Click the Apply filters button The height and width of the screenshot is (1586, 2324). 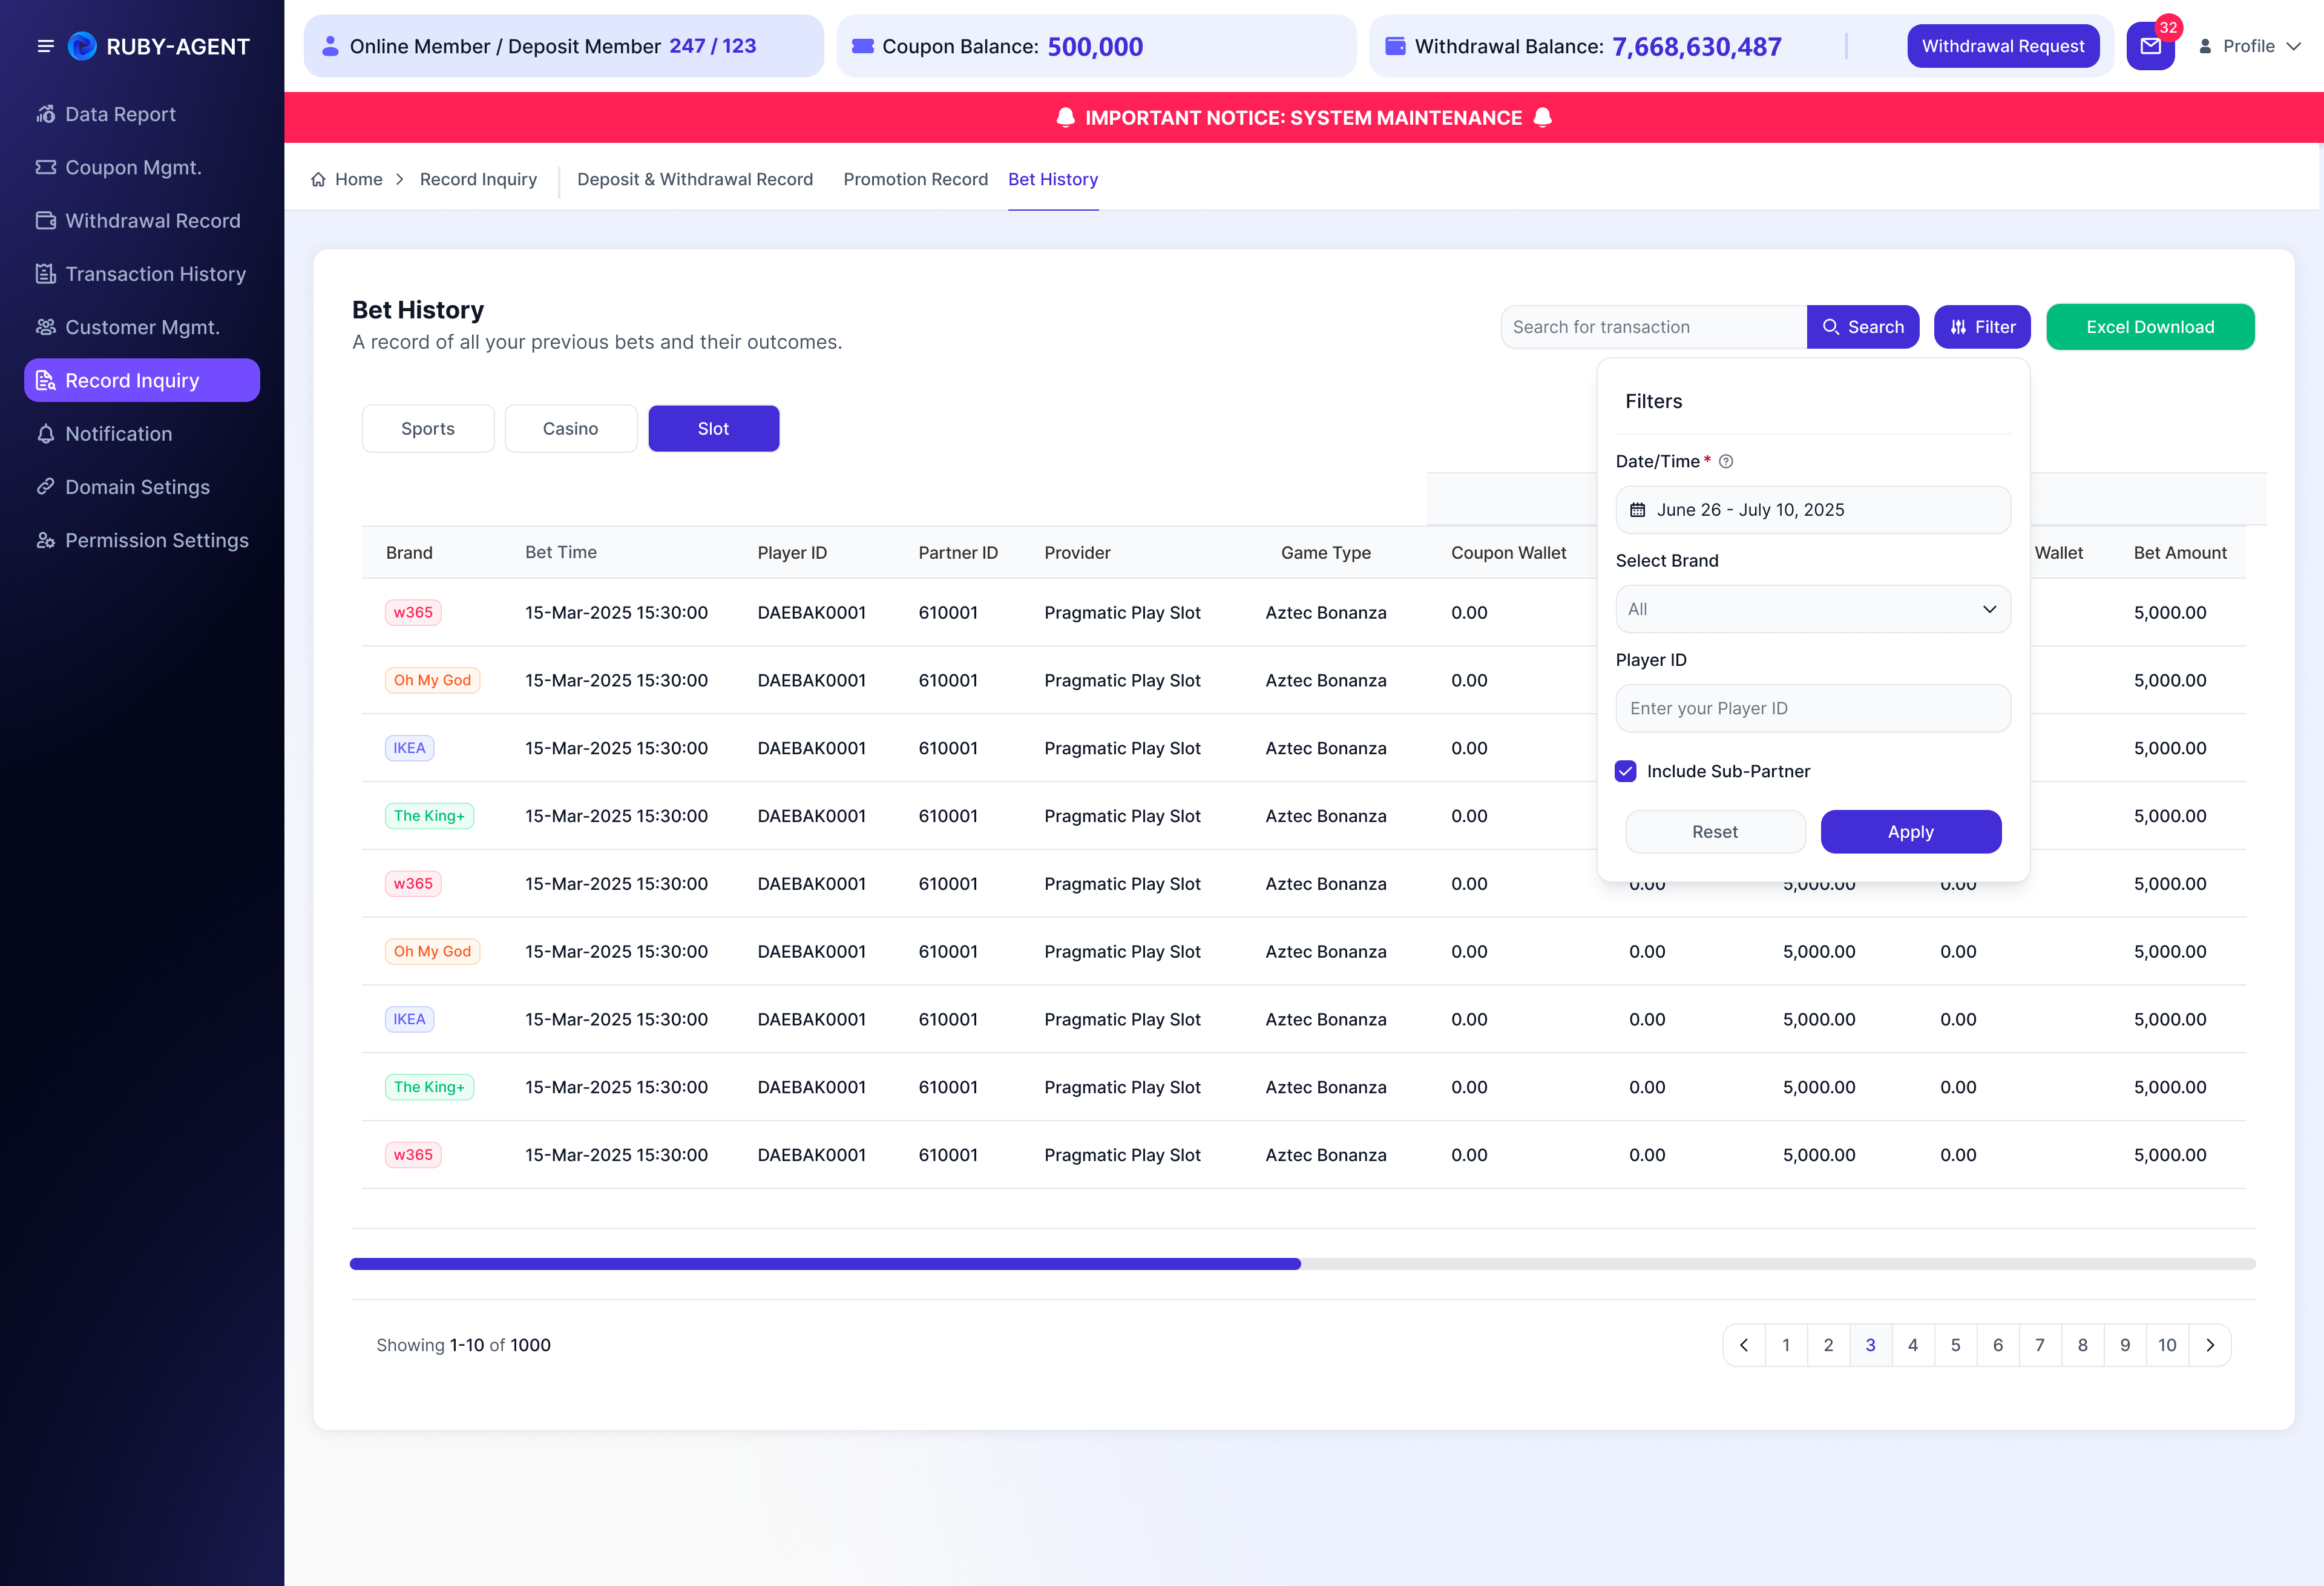click(1911, 832)
